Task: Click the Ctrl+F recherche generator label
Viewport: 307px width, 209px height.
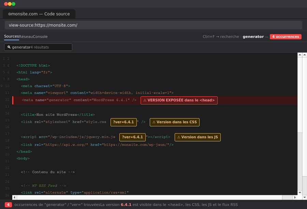Action: tap(233, 37)
